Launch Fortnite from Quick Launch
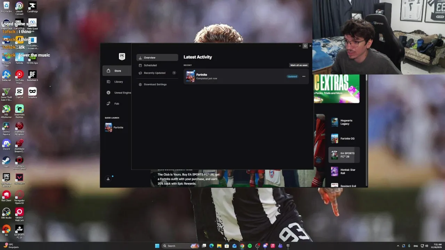The height and width of the screenshot is (250, 445). [x=114, y=127]
